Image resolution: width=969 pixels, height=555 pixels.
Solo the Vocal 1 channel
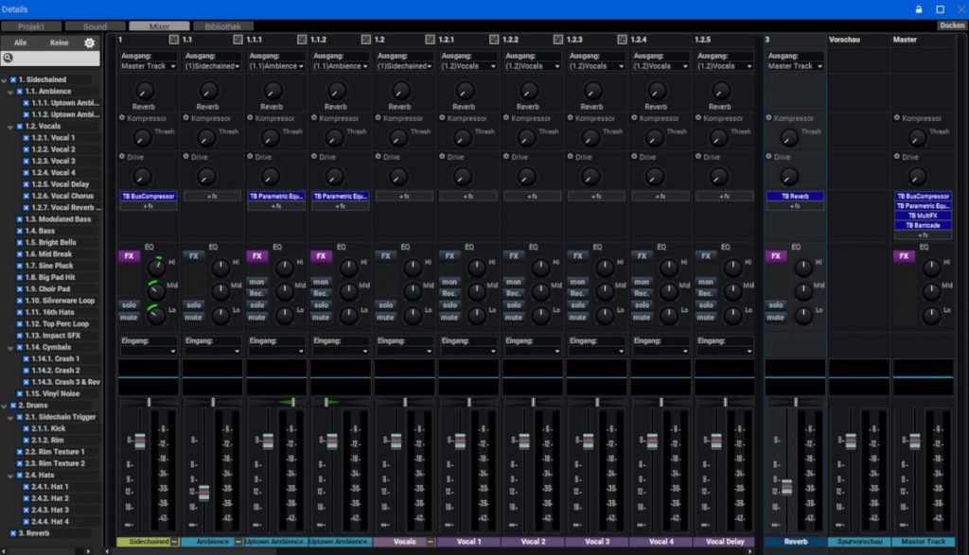pos(448,304)
